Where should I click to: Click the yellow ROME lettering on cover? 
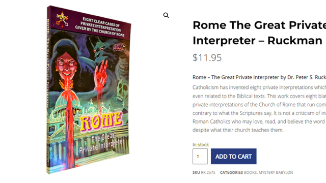(101, 121)
